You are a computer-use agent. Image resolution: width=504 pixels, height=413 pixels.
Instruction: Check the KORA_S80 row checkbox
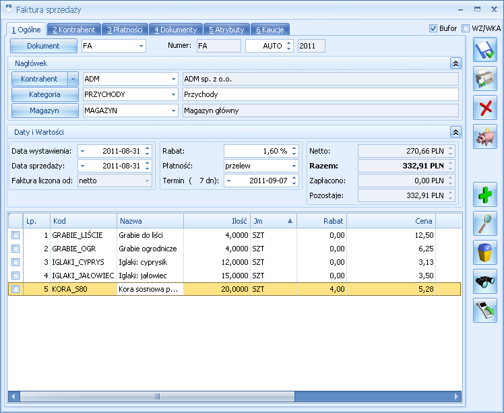pyautogui.click(x=15, y=289)
